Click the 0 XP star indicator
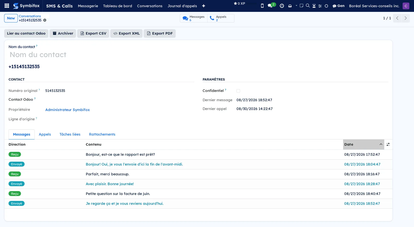 (239, 3)
